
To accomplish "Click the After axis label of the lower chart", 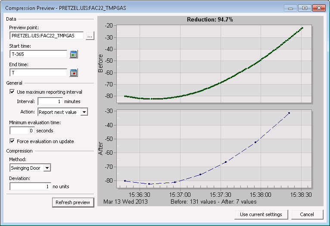I will pyautogui.click(x=101, y=149).
